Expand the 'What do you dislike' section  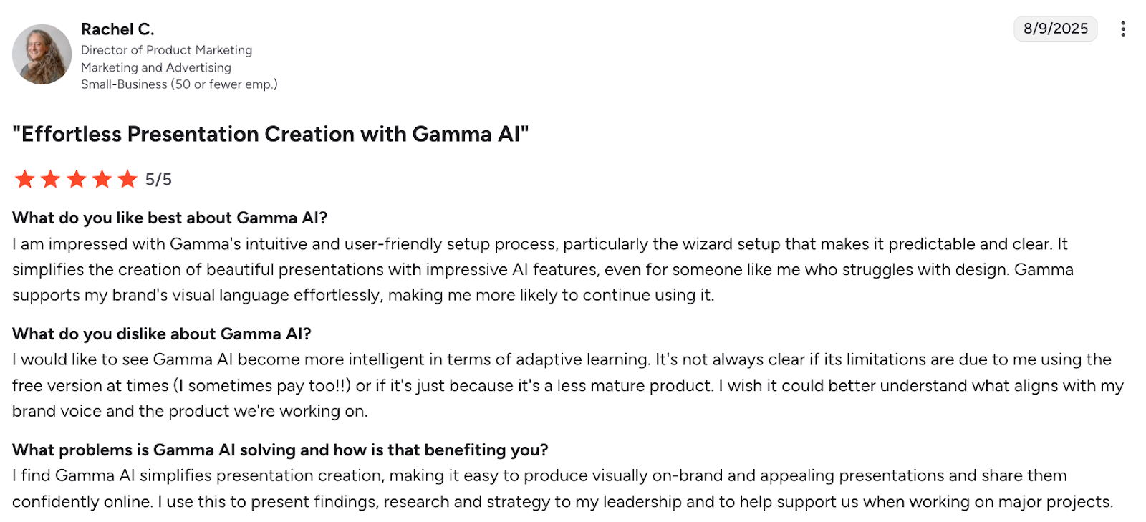(162, 334)
